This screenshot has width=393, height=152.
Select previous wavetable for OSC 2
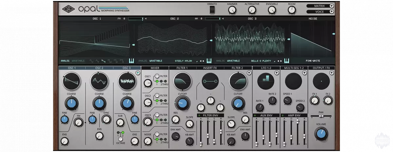[x=200, y=61]
